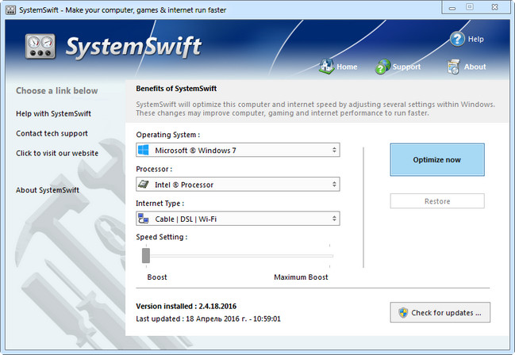The width and height of the screenshot is (515, 355).
Task: Click the Last updated date text
Action: (208, 319)
